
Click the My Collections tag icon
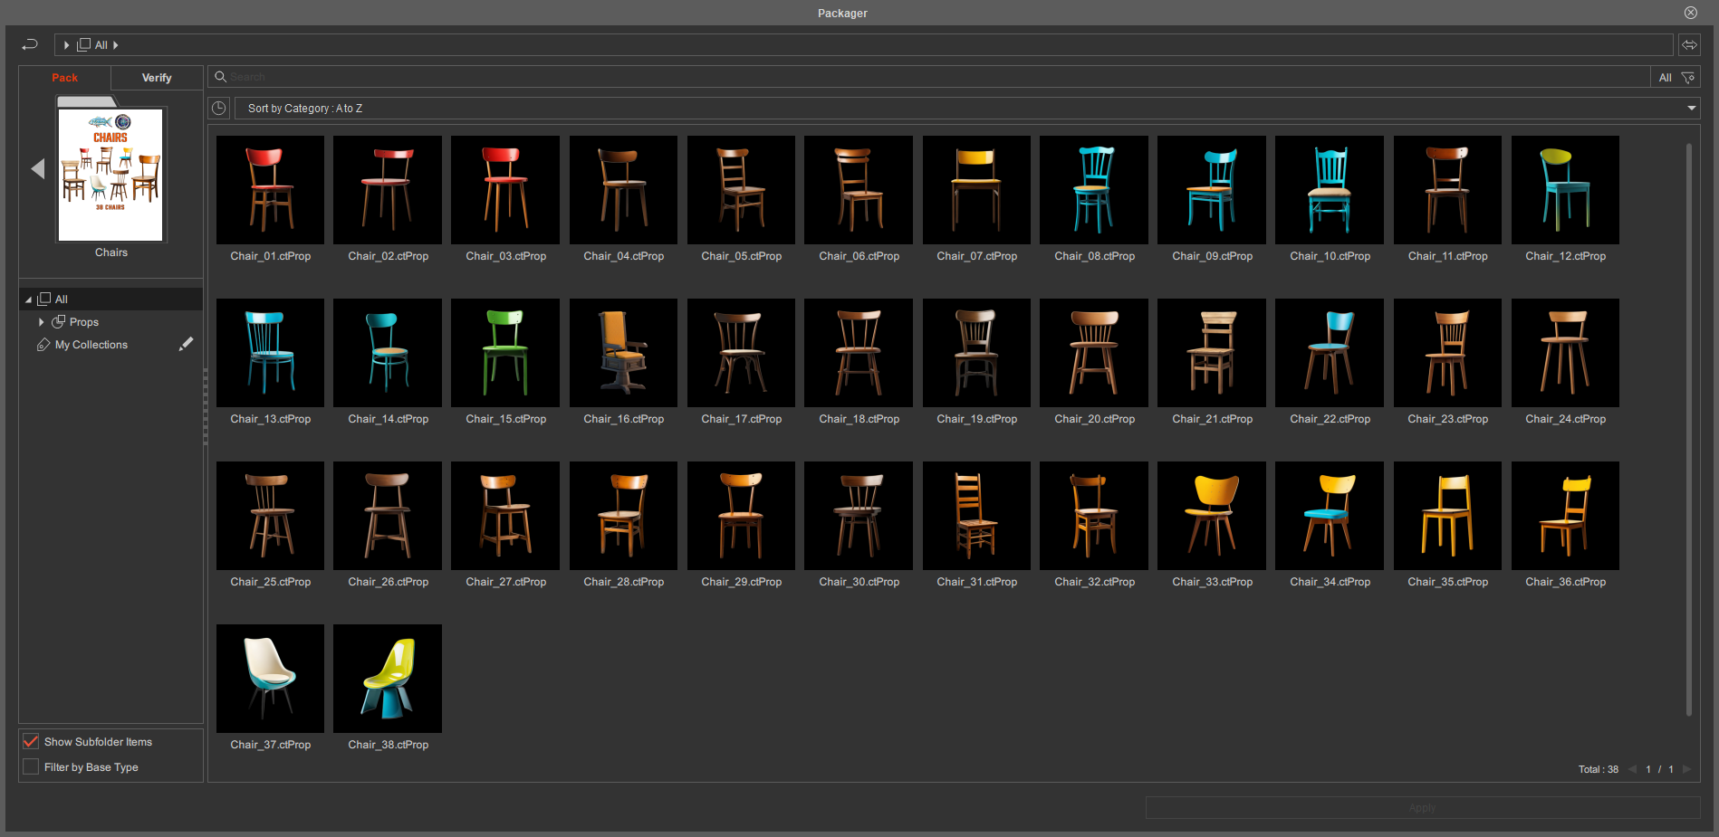(x=43, y=345)
